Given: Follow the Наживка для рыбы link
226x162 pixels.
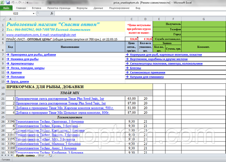Looking at the screenshot, I should click(22, 59).
